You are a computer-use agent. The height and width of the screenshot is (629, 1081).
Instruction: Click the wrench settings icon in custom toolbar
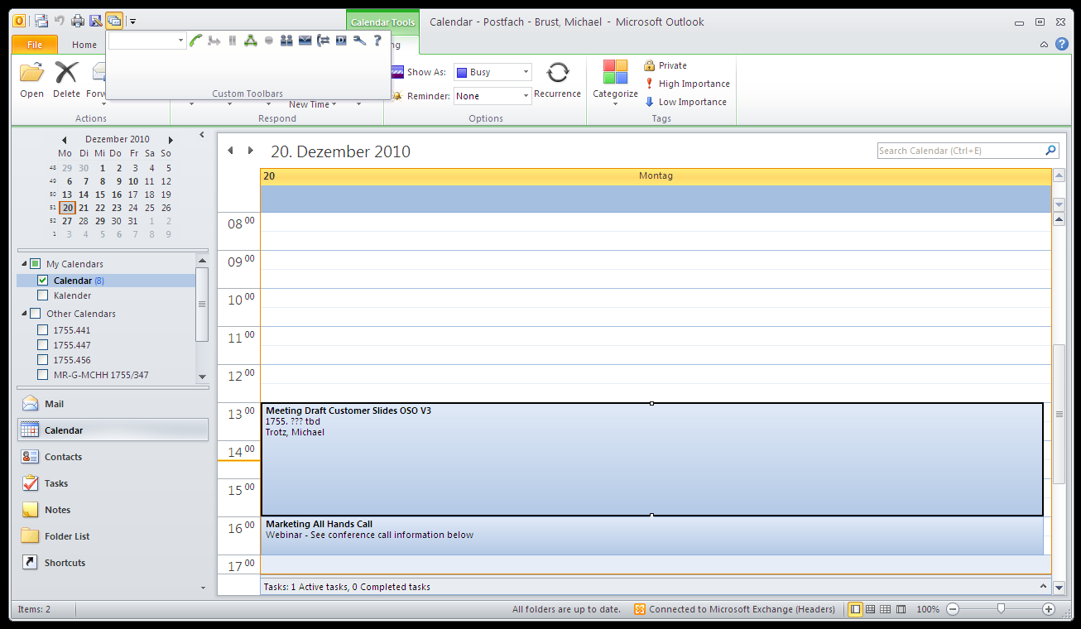tap(359, 41)
